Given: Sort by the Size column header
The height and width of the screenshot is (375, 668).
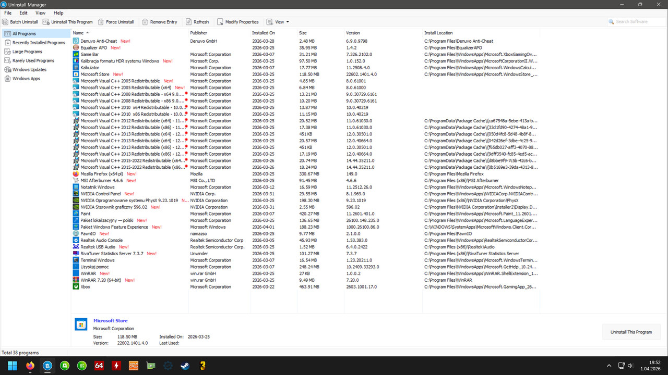Looking at the screenshot, I should (x=320, y=33).
